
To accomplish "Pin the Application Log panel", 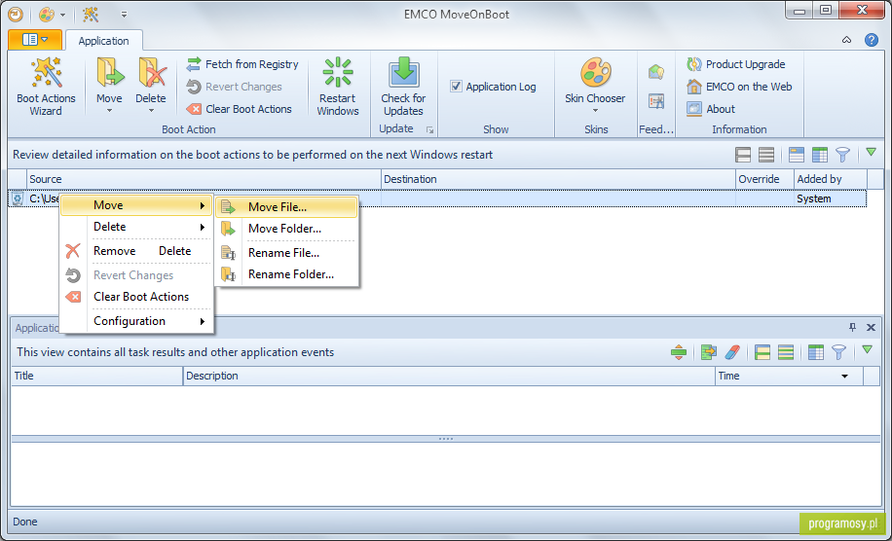I will tap(852, 327).
